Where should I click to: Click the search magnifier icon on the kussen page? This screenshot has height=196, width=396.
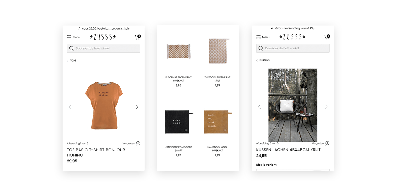(261, 48)
